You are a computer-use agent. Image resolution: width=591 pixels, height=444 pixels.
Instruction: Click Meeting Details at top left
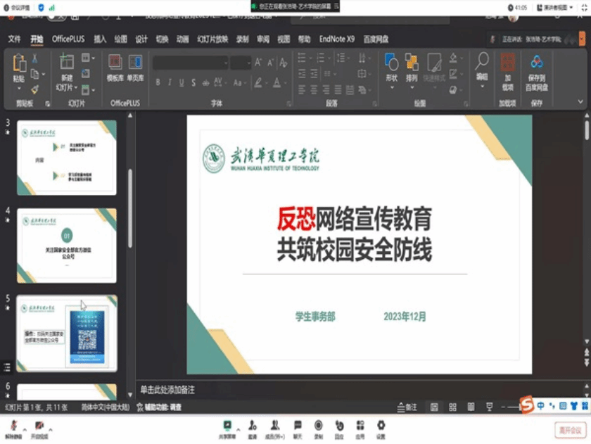click(18, 7)
